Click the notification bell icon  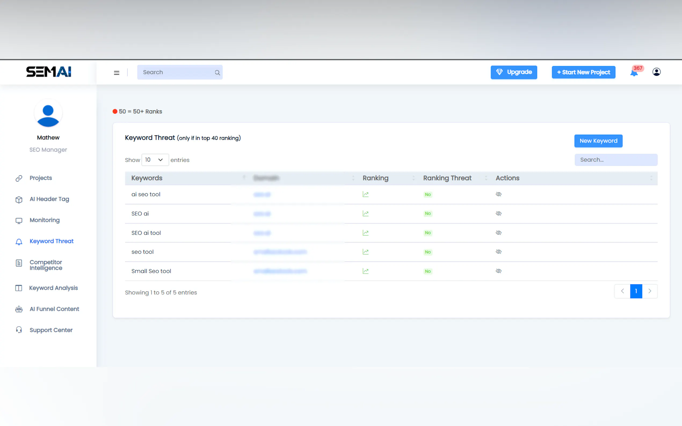click(634, 73)
